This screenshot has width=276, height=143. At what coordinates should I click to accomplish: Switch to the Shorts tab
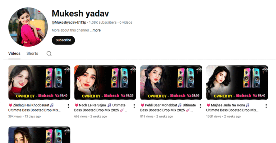[32, 53]
